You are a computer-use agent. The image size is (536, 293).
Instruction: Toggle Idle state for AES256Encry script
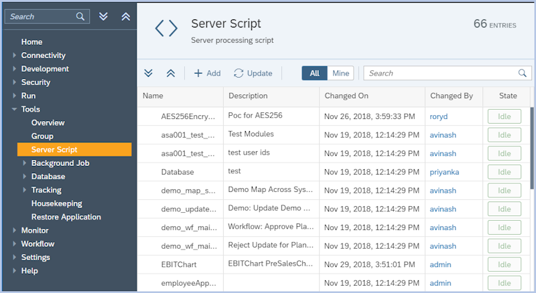pyautogui.click(x=504, y=116)
